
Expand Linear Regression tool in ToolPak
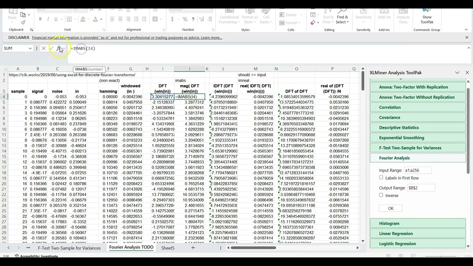418,233
